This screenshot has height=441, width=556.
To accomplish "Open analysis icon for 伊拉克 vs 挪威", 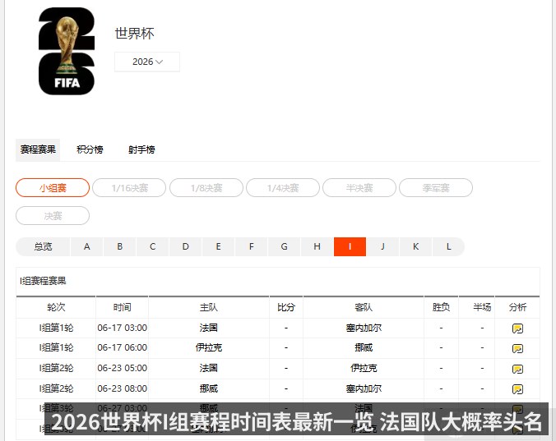I will 517,349.
